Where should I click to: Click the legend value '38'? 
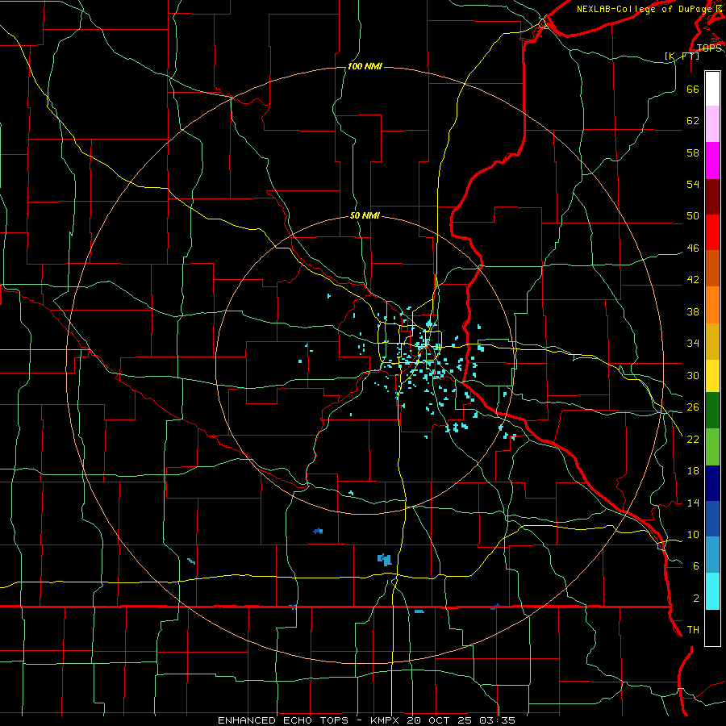point(693,311)
